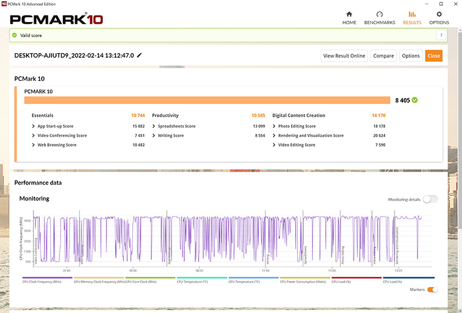Click the View Result Online button
This screenshot has height=313, width=462.
344,56
